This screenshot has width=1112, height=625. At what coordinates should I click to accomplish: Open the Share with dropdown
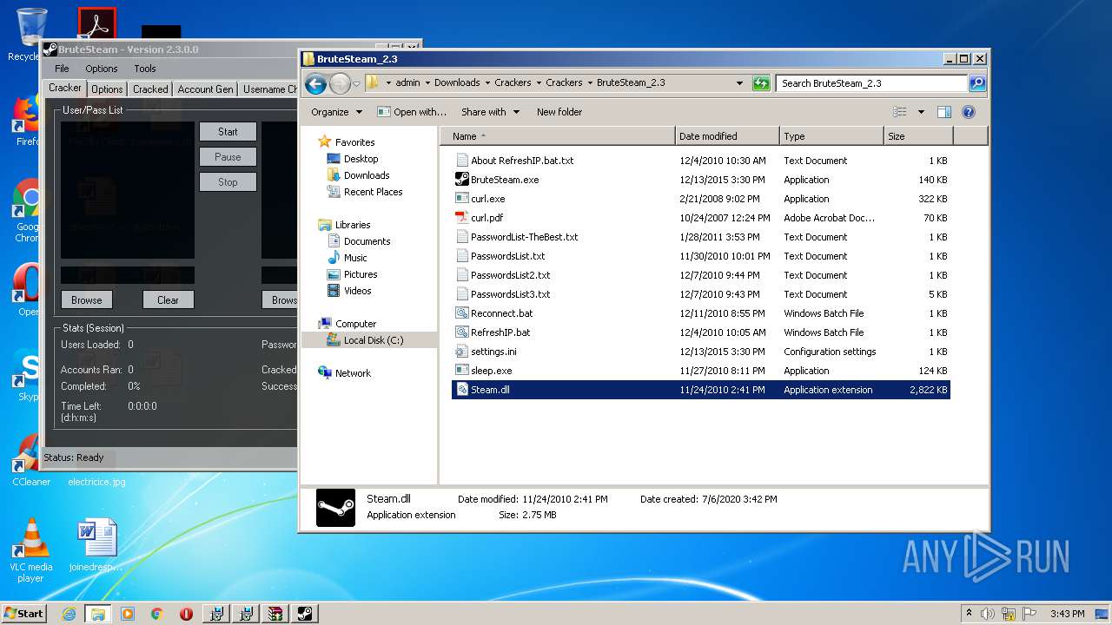[490, 112]
